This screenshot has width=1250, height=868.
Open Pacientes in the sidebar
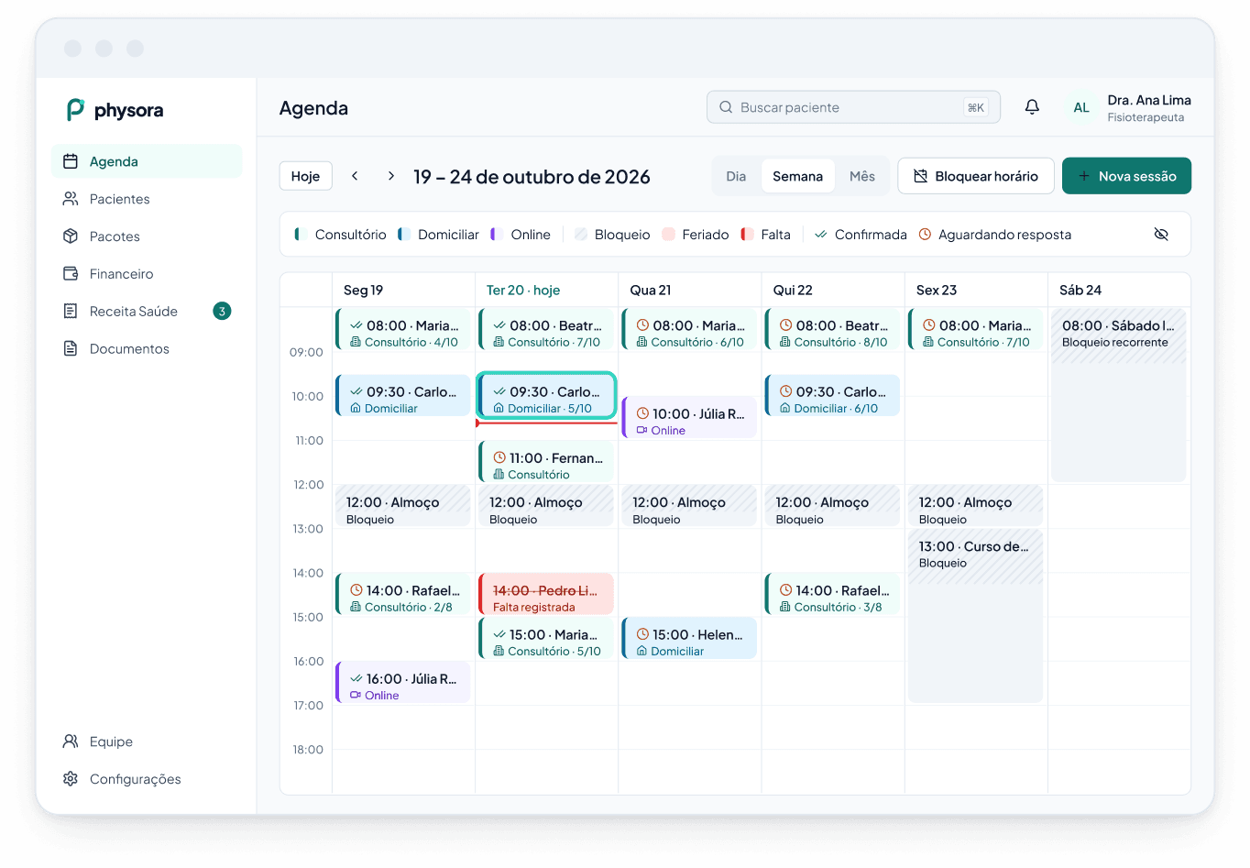pyautogui.click(x=147, y=199)
